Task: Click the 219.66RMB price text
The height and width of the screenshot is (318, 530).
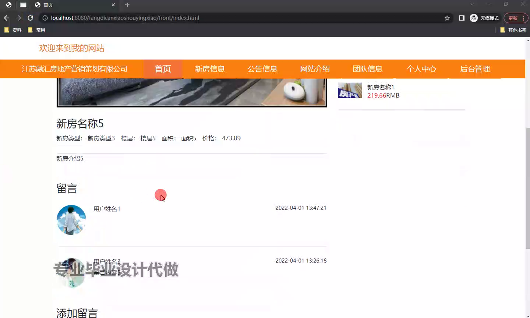Action: 383,95
